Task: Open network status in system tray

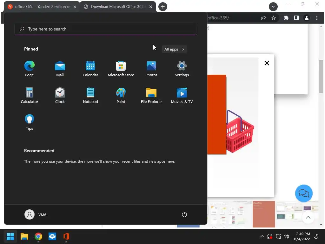Action: pos(278,236)
